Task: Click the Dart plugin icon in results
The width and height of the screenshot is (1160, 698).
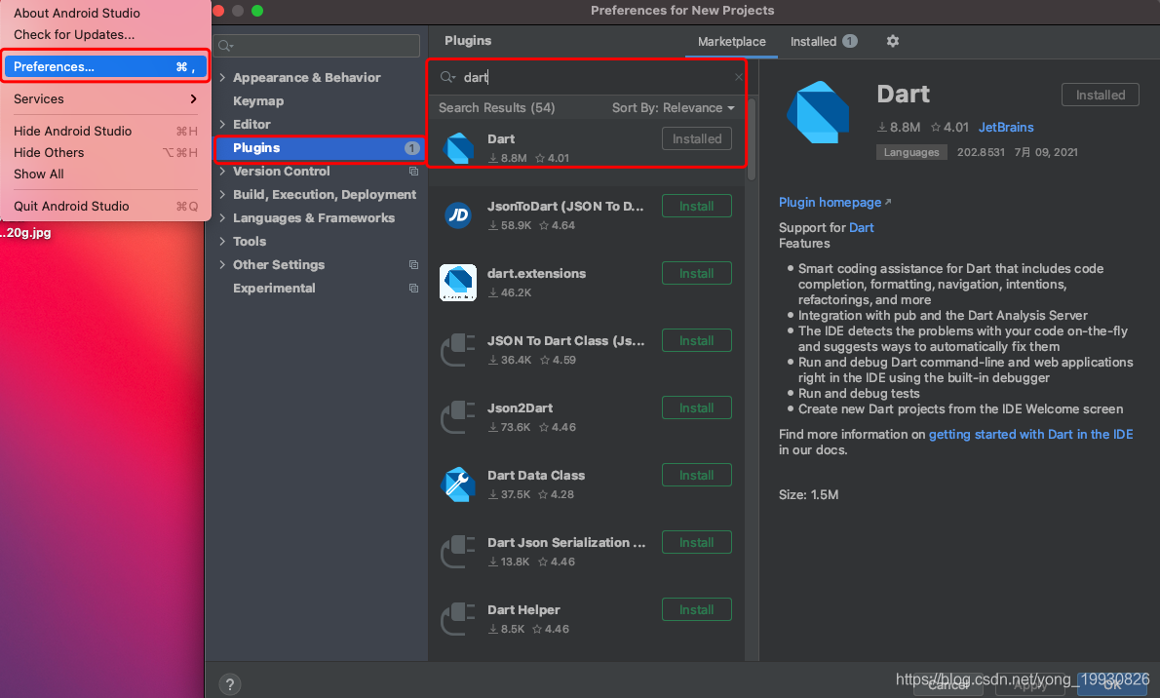Action: (458, 148)
